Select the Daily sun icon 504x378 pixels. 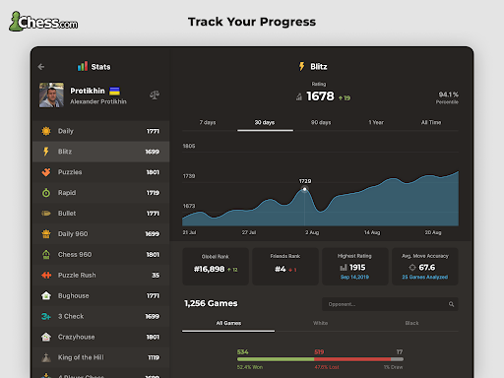(x=46, y=131)
